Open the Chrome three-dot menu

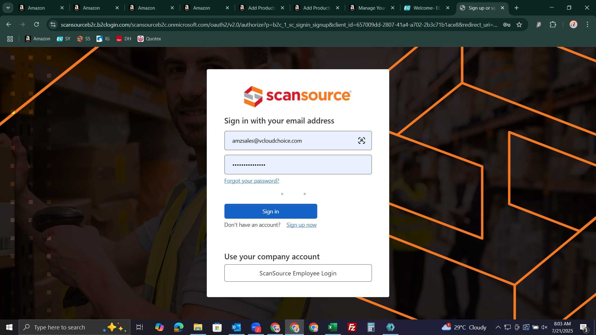pyautogui.click(x=587, y=25)
